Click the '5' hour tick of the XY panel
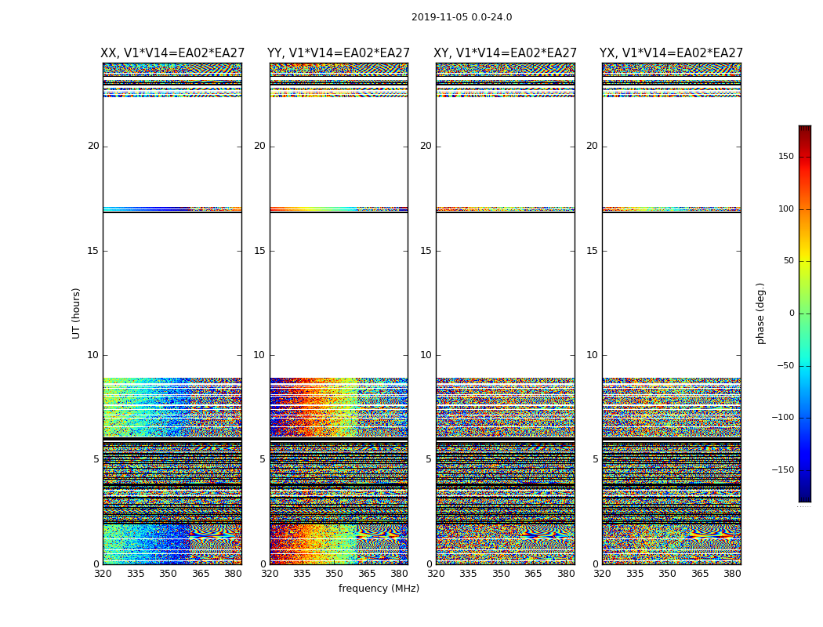 (429, 459)
